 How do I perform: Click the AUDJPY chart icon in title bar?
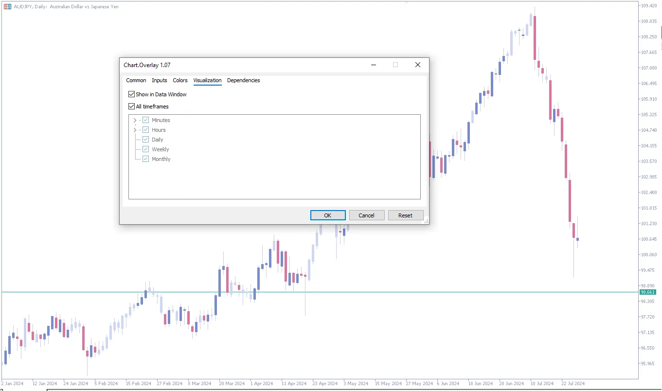point(7,6)
